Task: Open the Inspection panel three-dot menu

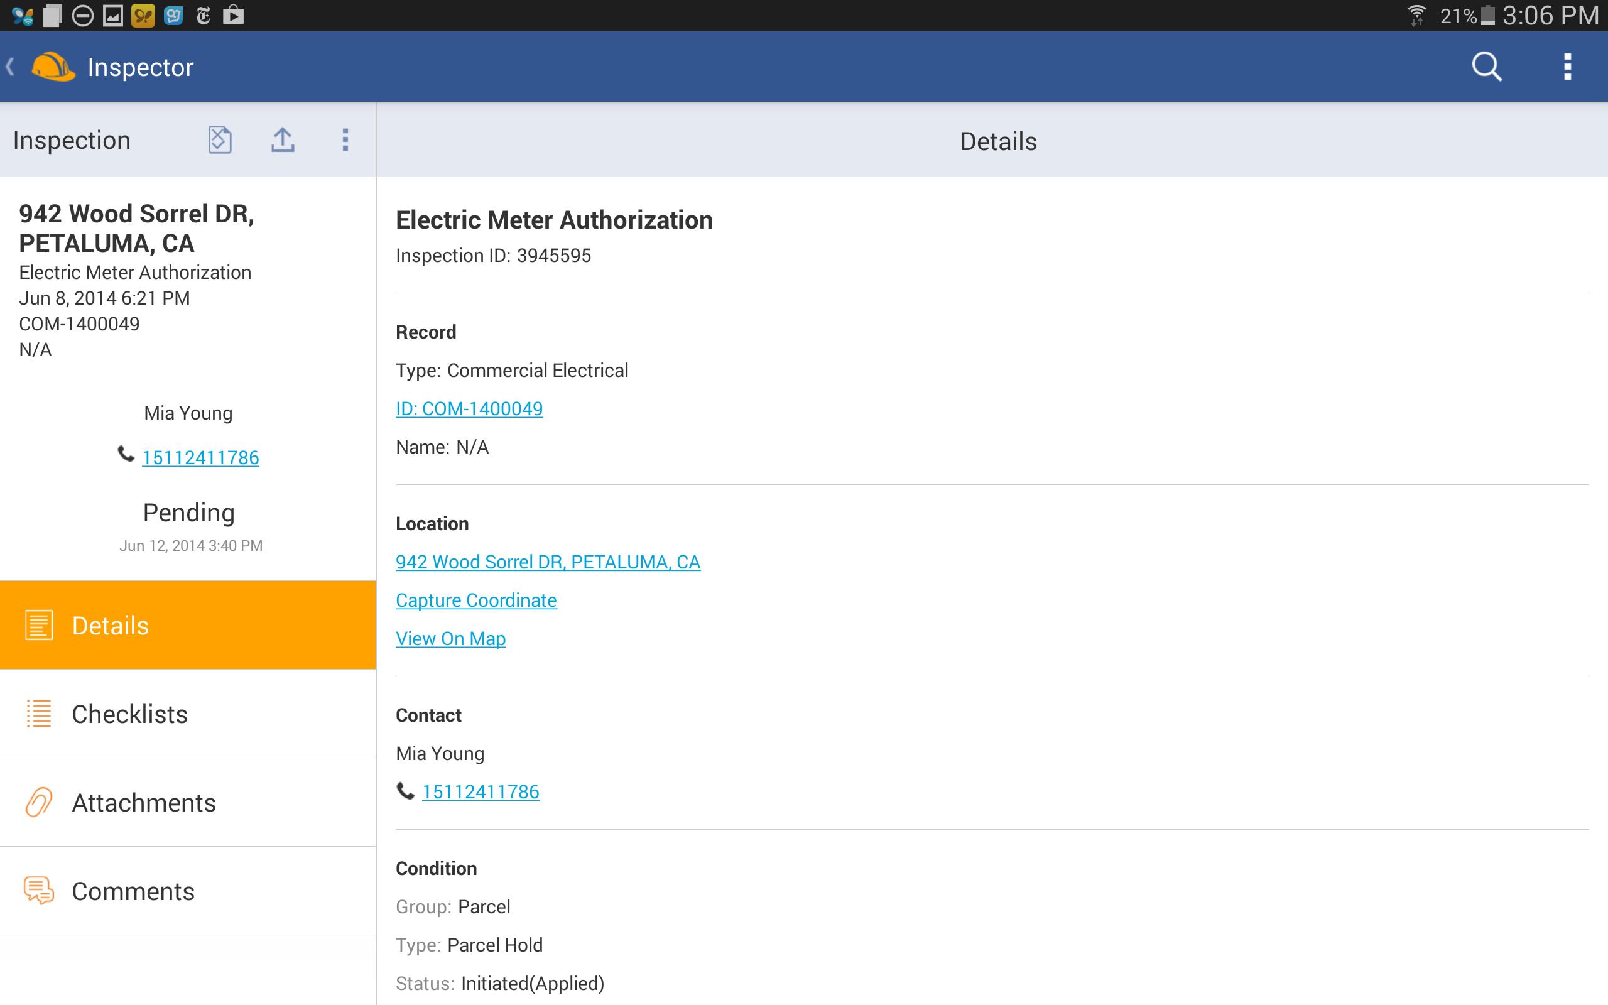Action: pyautogui.click(x=345, y=139)
